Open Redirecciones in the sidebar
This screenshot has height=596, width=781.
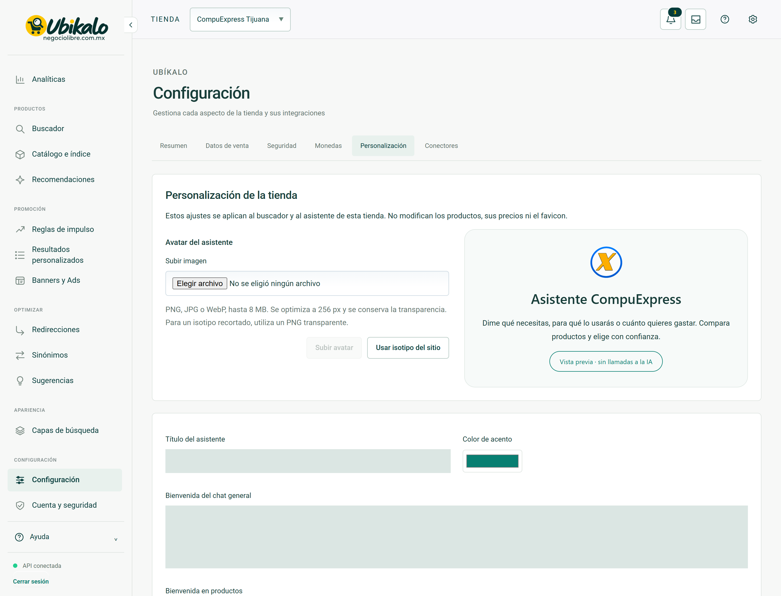tap(65, 330)
